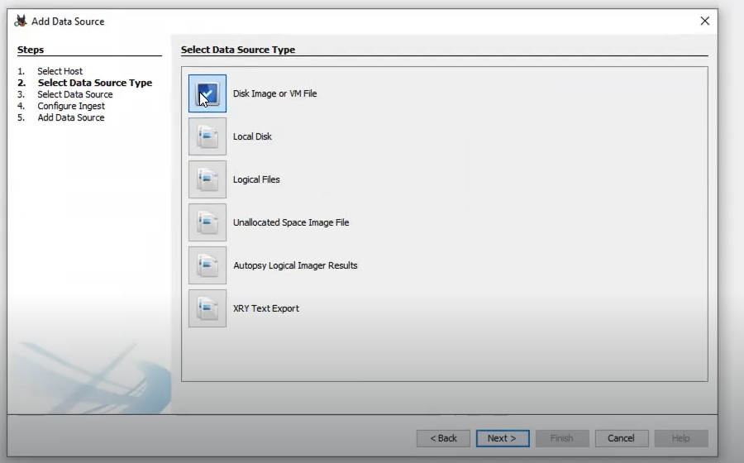Choose the Local Disk icon
This screenshot has width=744, height=463.
click(x=207, y=136)
